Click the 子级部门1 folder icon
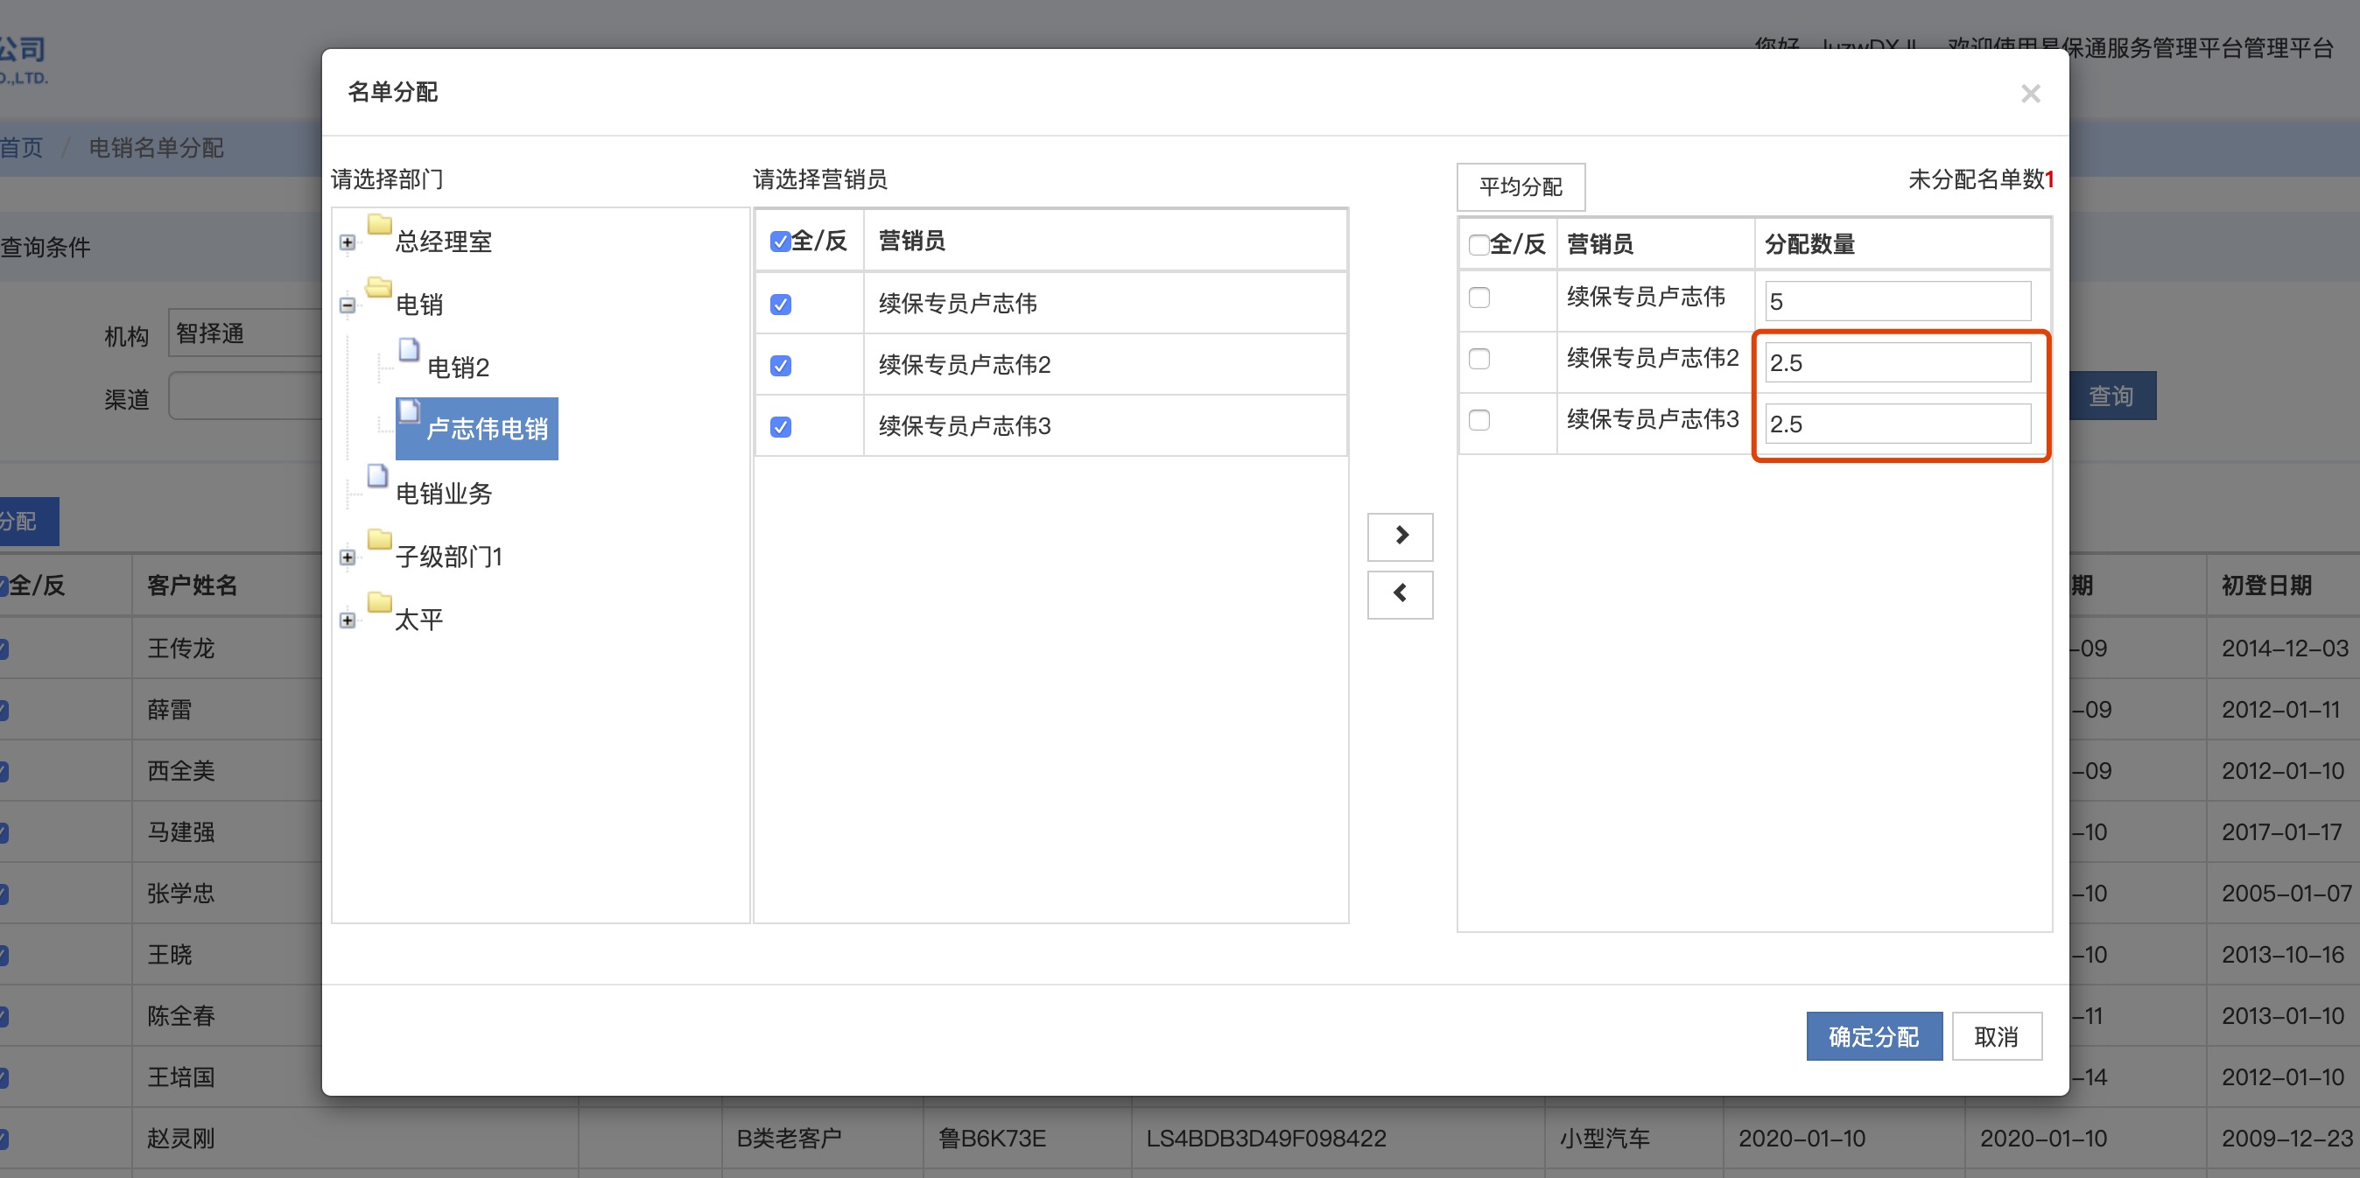The height and width of the screenshot is (1178, 2360). 379,541
